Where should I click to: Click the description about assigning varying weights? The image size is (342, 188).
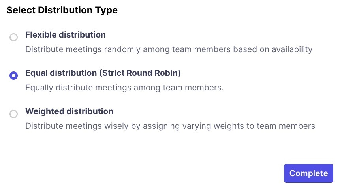(x=170, y=126)
